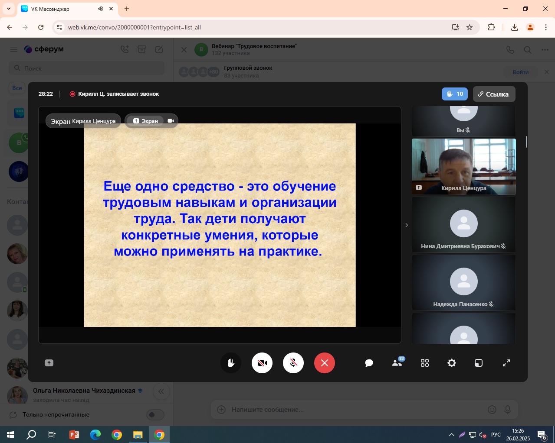Open the call chat panel
The image size is (555, 443).
coord(369,363)
